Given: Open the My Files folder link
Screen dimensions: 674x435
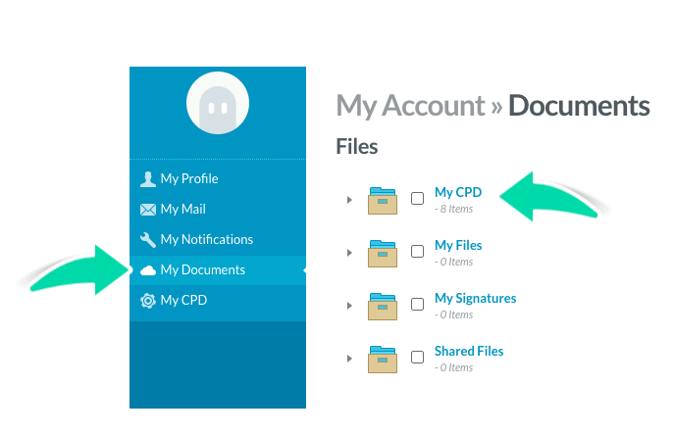Looking at the screenshot, I should (458, 245).
